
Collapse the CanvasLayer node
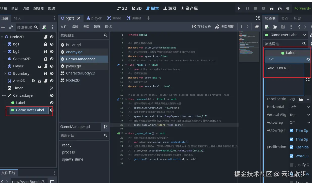click(x=5, y=95)
